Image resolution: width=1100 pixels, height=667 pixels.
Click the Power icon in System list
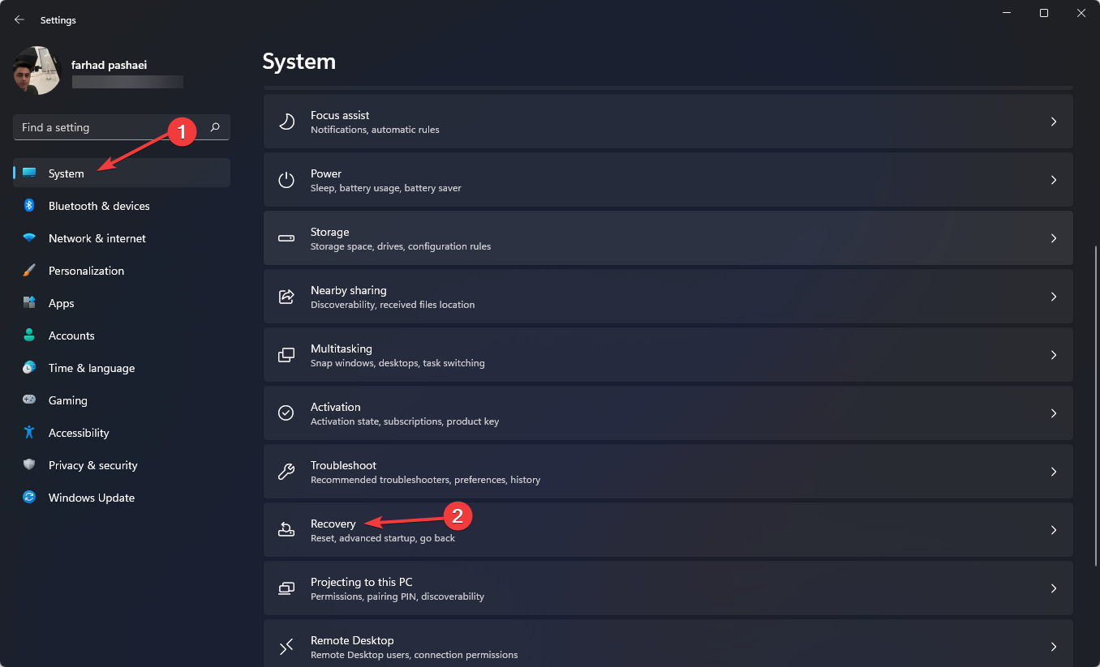pos(286,180)
